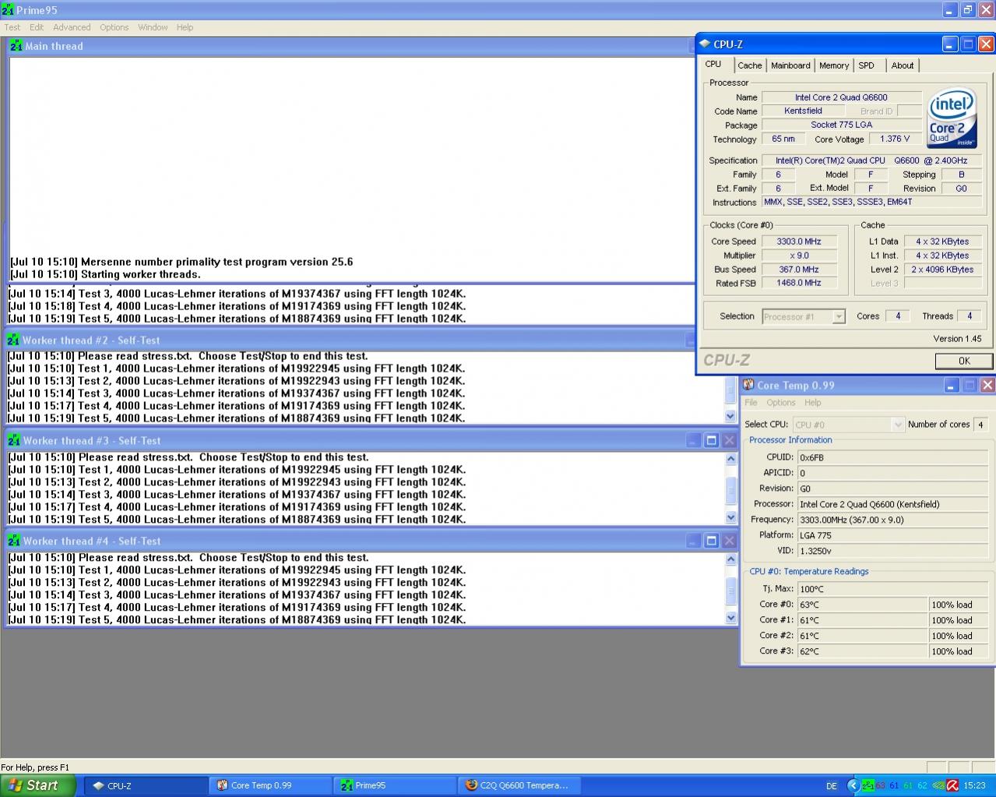Open the Edit menu in Prime95
Image resolution: width=996 pixels, height=797 pixels.
(x=37, y=27)
